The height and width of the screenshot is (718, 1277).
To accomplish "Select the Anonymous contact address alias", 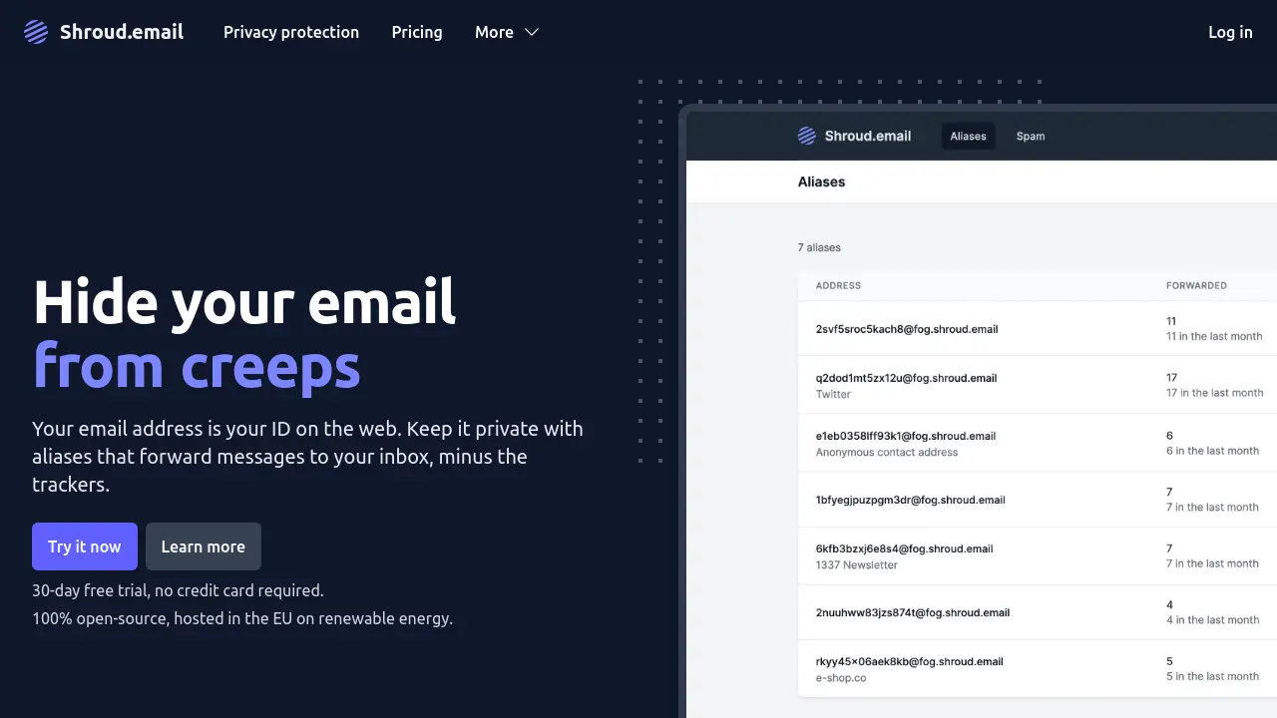I will pyautogui.click(x=905, y=443).
